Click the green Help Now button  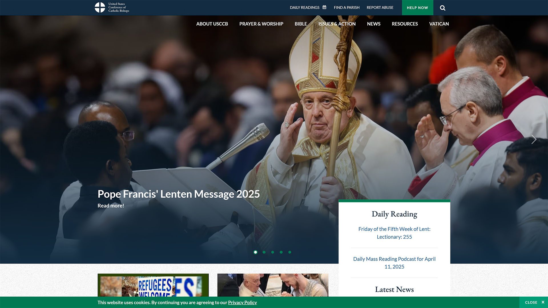pyautogui.click(x=417, y=8)
